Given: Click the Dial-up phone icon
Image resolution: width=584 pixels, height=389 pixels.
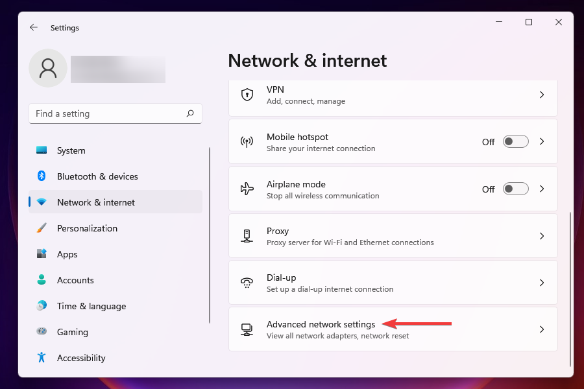Looking at the screenshot, I should click(247, 283).
